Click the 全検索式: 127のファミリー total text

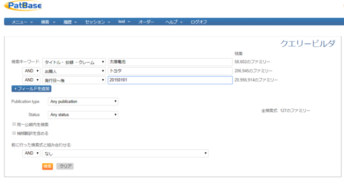(x=286, y=111)
